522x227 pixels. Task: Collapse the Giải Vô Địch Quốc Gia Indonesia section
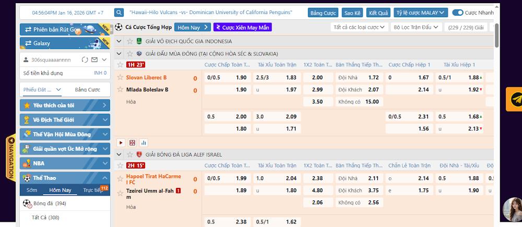119,41
